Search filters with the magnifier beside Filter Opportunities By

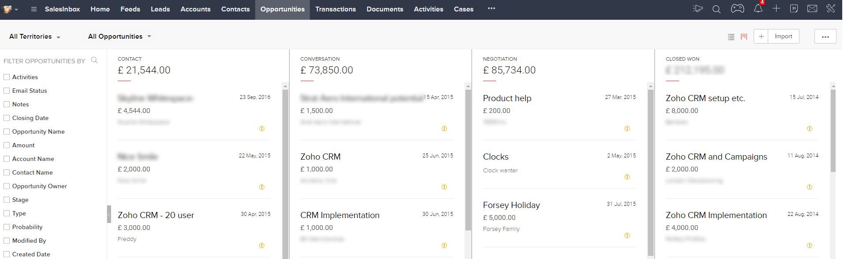(x=94, y=60)
